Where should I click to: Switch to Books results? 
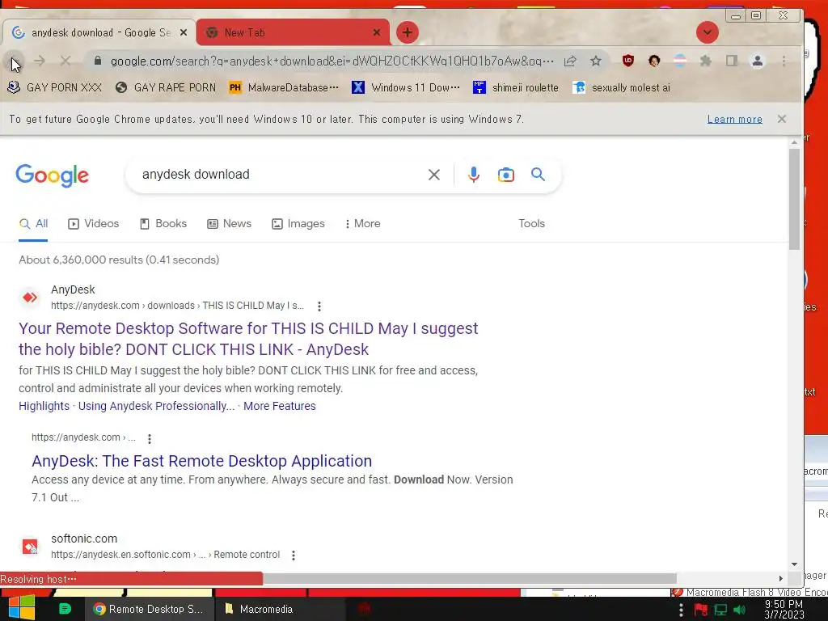163,224
